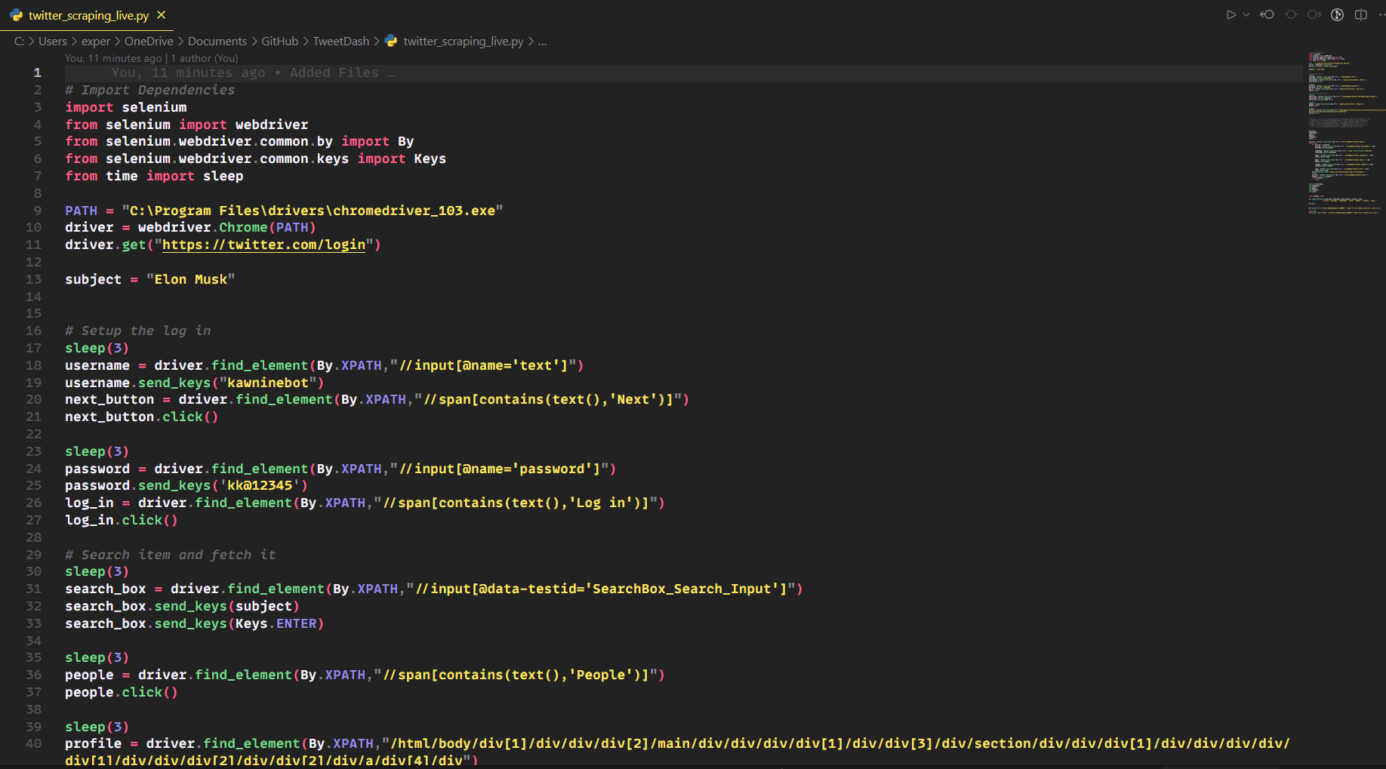Open the OneDrive breadcrumb segment
The image size is (1386, 769).
tap(149, 41)
